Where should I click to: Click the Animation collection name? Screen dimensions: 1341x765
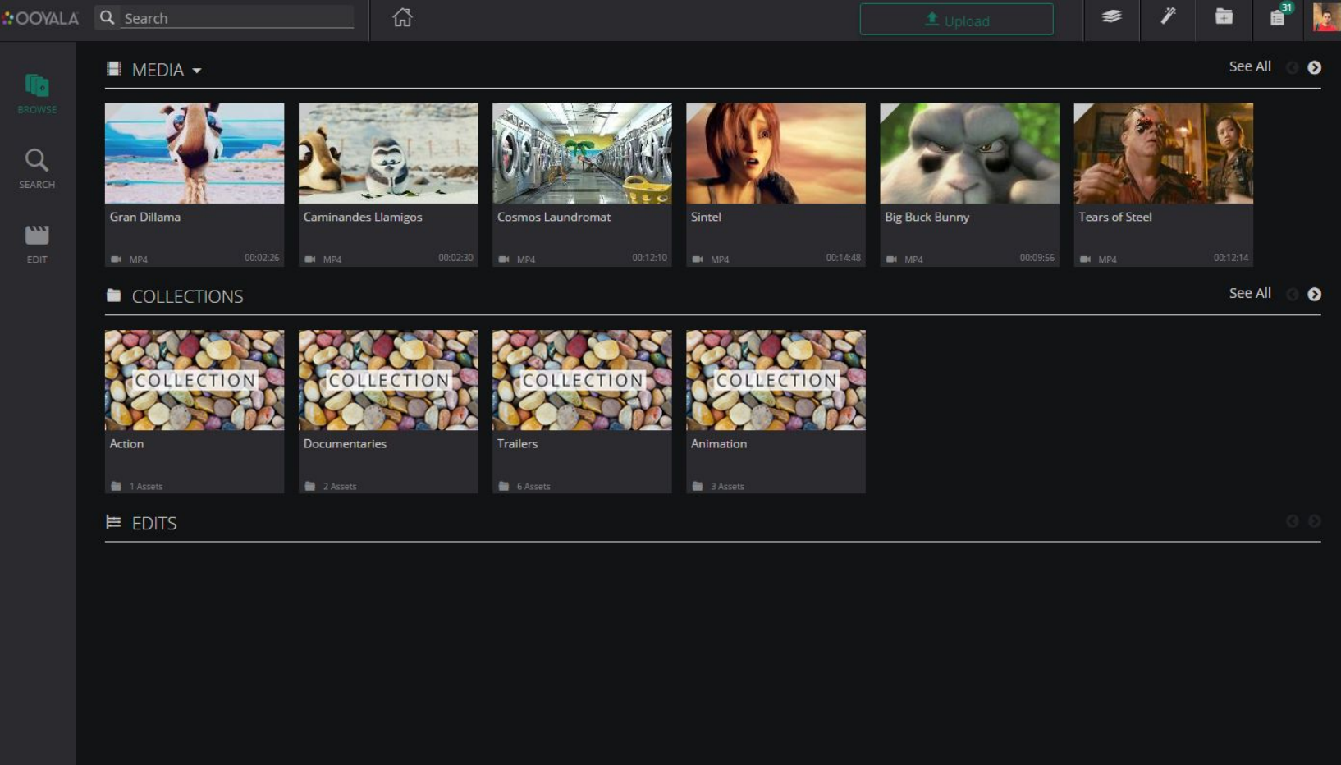719,443
